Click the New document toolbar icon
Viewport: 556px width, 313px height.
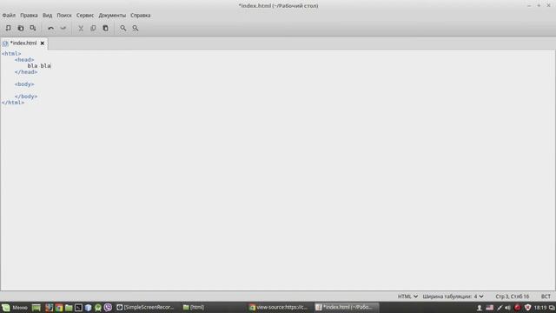pos(8,28)
